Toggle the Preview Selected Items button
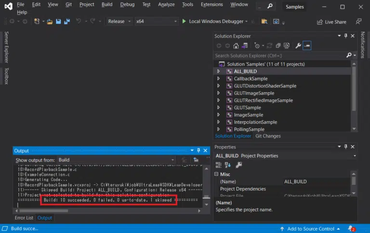Image resolution: width=370 pixels, height=233 pixels. tap(307, 46)
